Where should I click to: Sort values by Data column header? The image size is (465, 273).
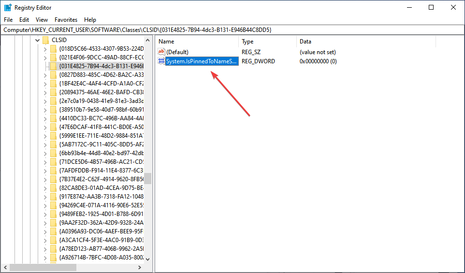(x=366, y=42)
